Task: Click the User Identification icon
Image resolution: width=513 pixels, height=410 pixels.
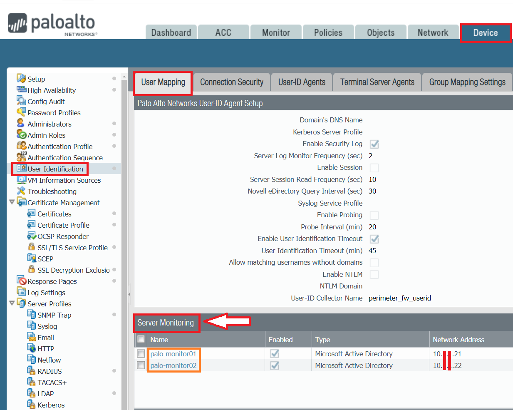Action: (x=21, y=168)
